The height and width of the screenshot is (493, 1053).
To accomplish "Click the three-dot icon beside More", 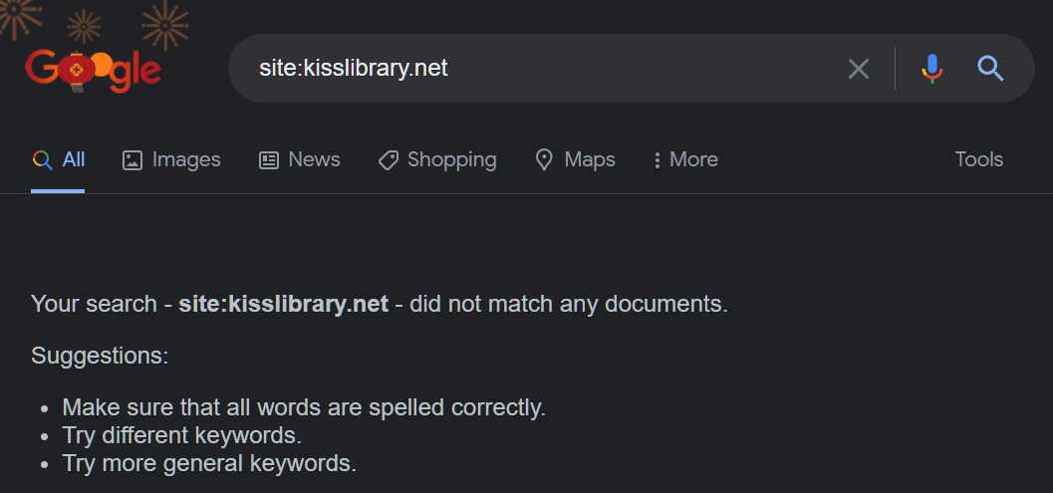I will (x=657, y=160).
